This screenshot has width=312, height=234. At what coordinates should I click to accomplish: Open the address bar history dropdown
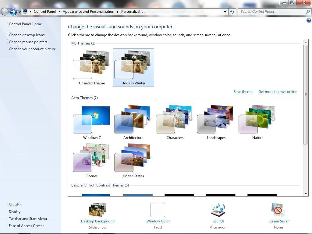(x=225, y=12)
